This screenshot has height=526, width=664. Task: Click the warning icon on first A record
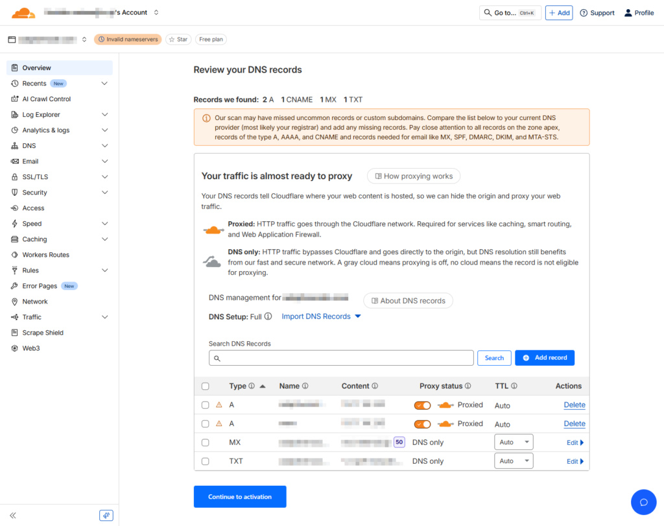pyautogui.click(x=219, y=405)
